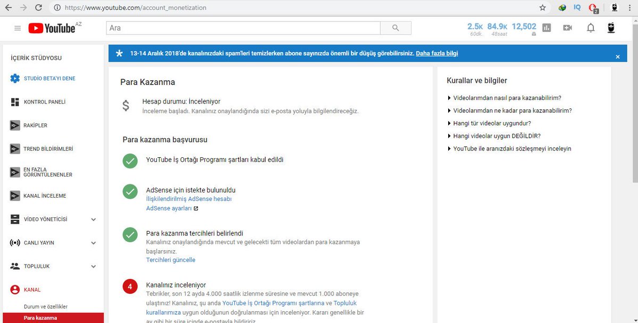638x323 pixels.
Task: Open the YouTube hamburger guide menu
Action: coord(18,28)
